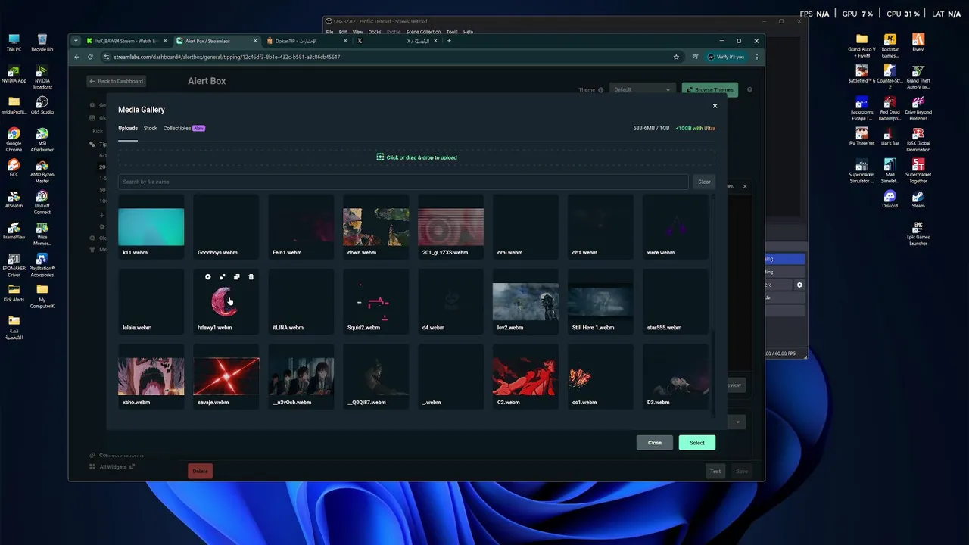The image size is (969, 545).
Task: Play the hdawy1.webm preview with its play icon
Action: point(208,277)
